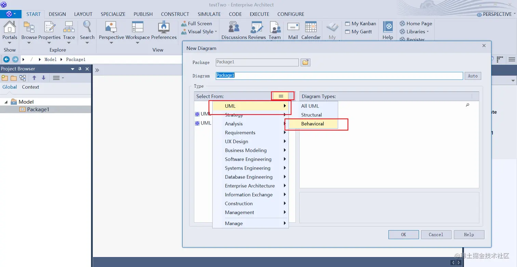
Task: Click OK in New Diagram dialog
Action: tap(403, 235)
